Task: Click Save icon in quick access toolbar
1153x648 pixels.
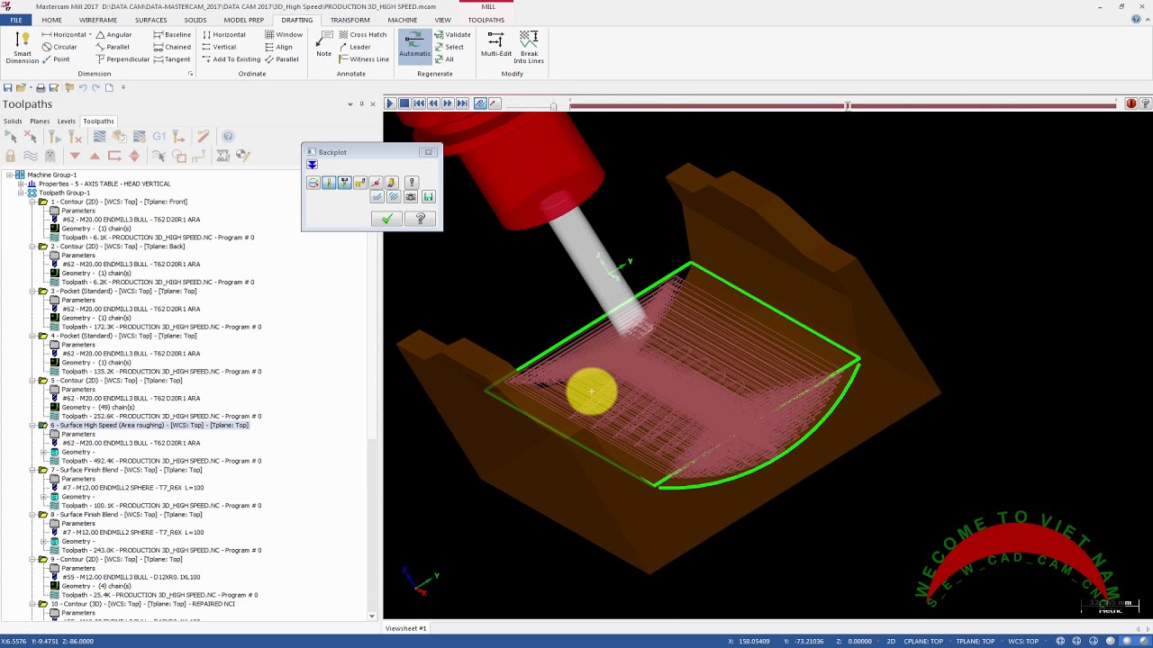Action: (8, 87)
